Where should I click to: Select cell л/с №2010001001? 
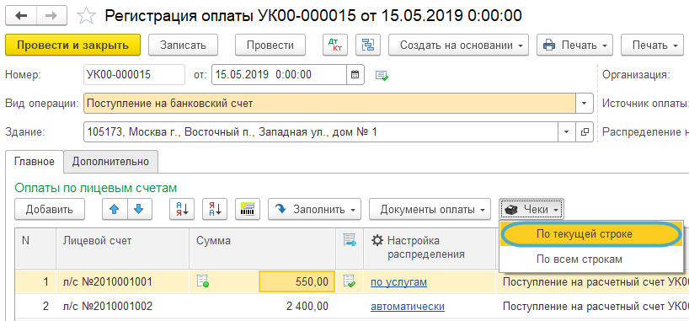[123, 281]
